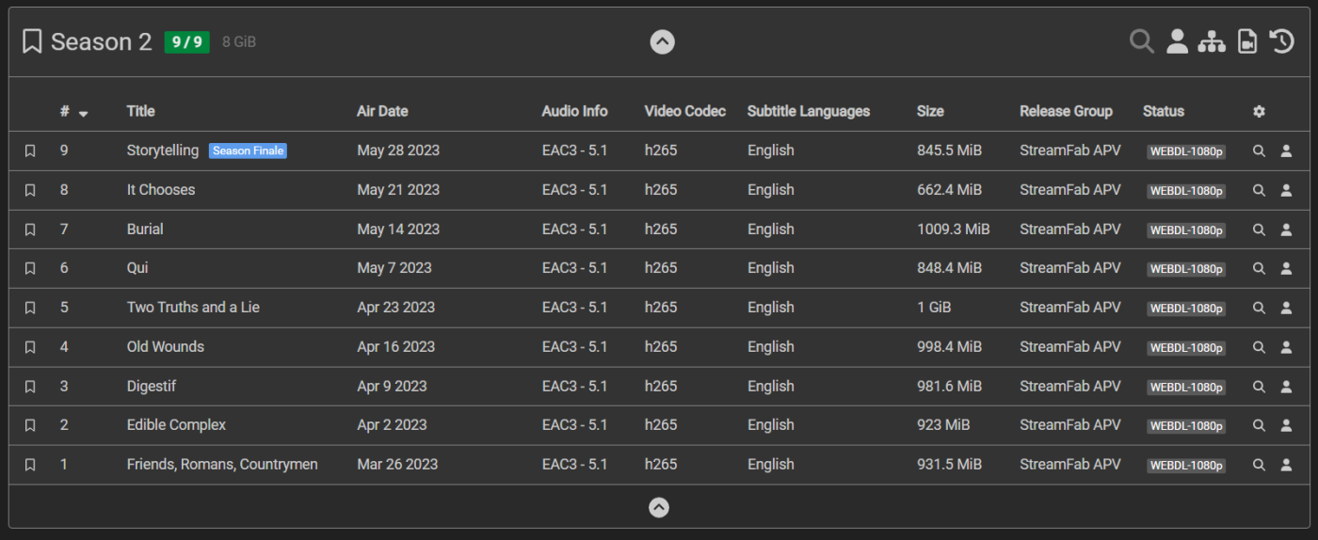This screenshot has width=1318, height=540.
Task: Open interactive search for Burial episode
Action: coord(1286,230)
